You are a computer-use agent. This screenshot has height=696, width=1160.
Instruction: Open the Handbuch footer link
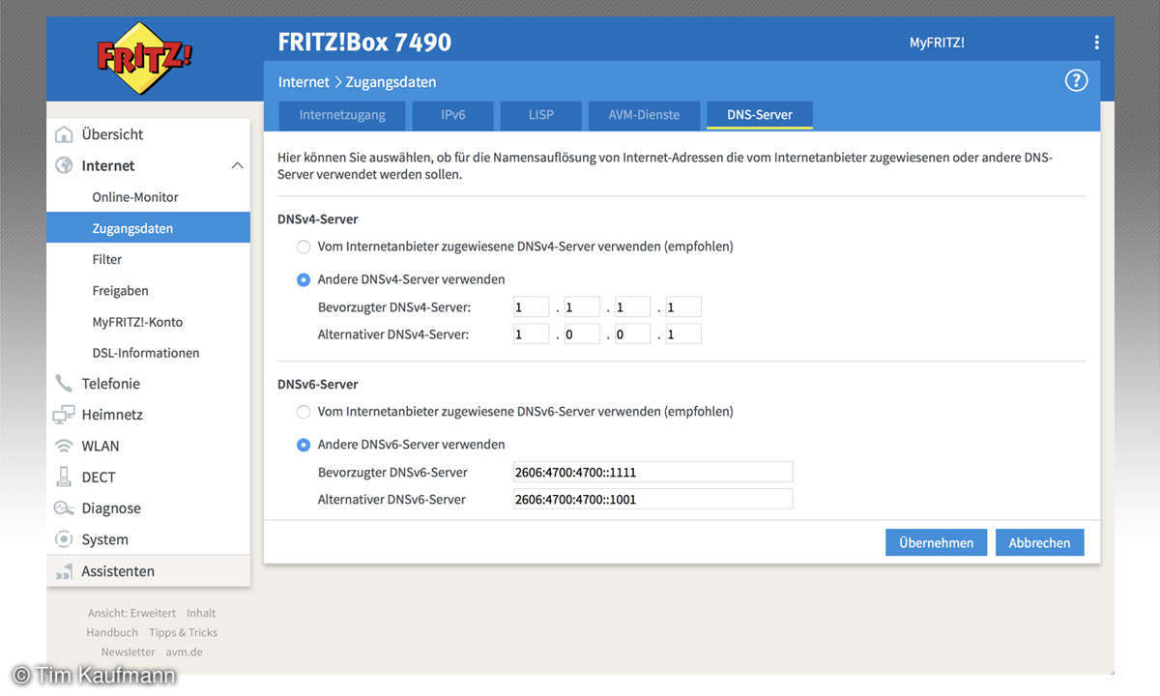[112, 632]
